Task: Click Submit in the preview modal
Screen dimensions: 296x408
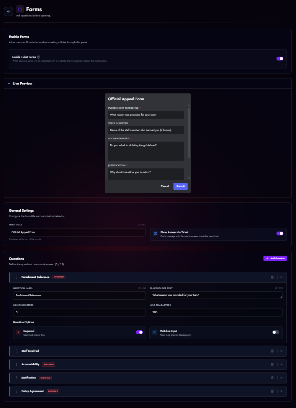Action: point(180,186)
